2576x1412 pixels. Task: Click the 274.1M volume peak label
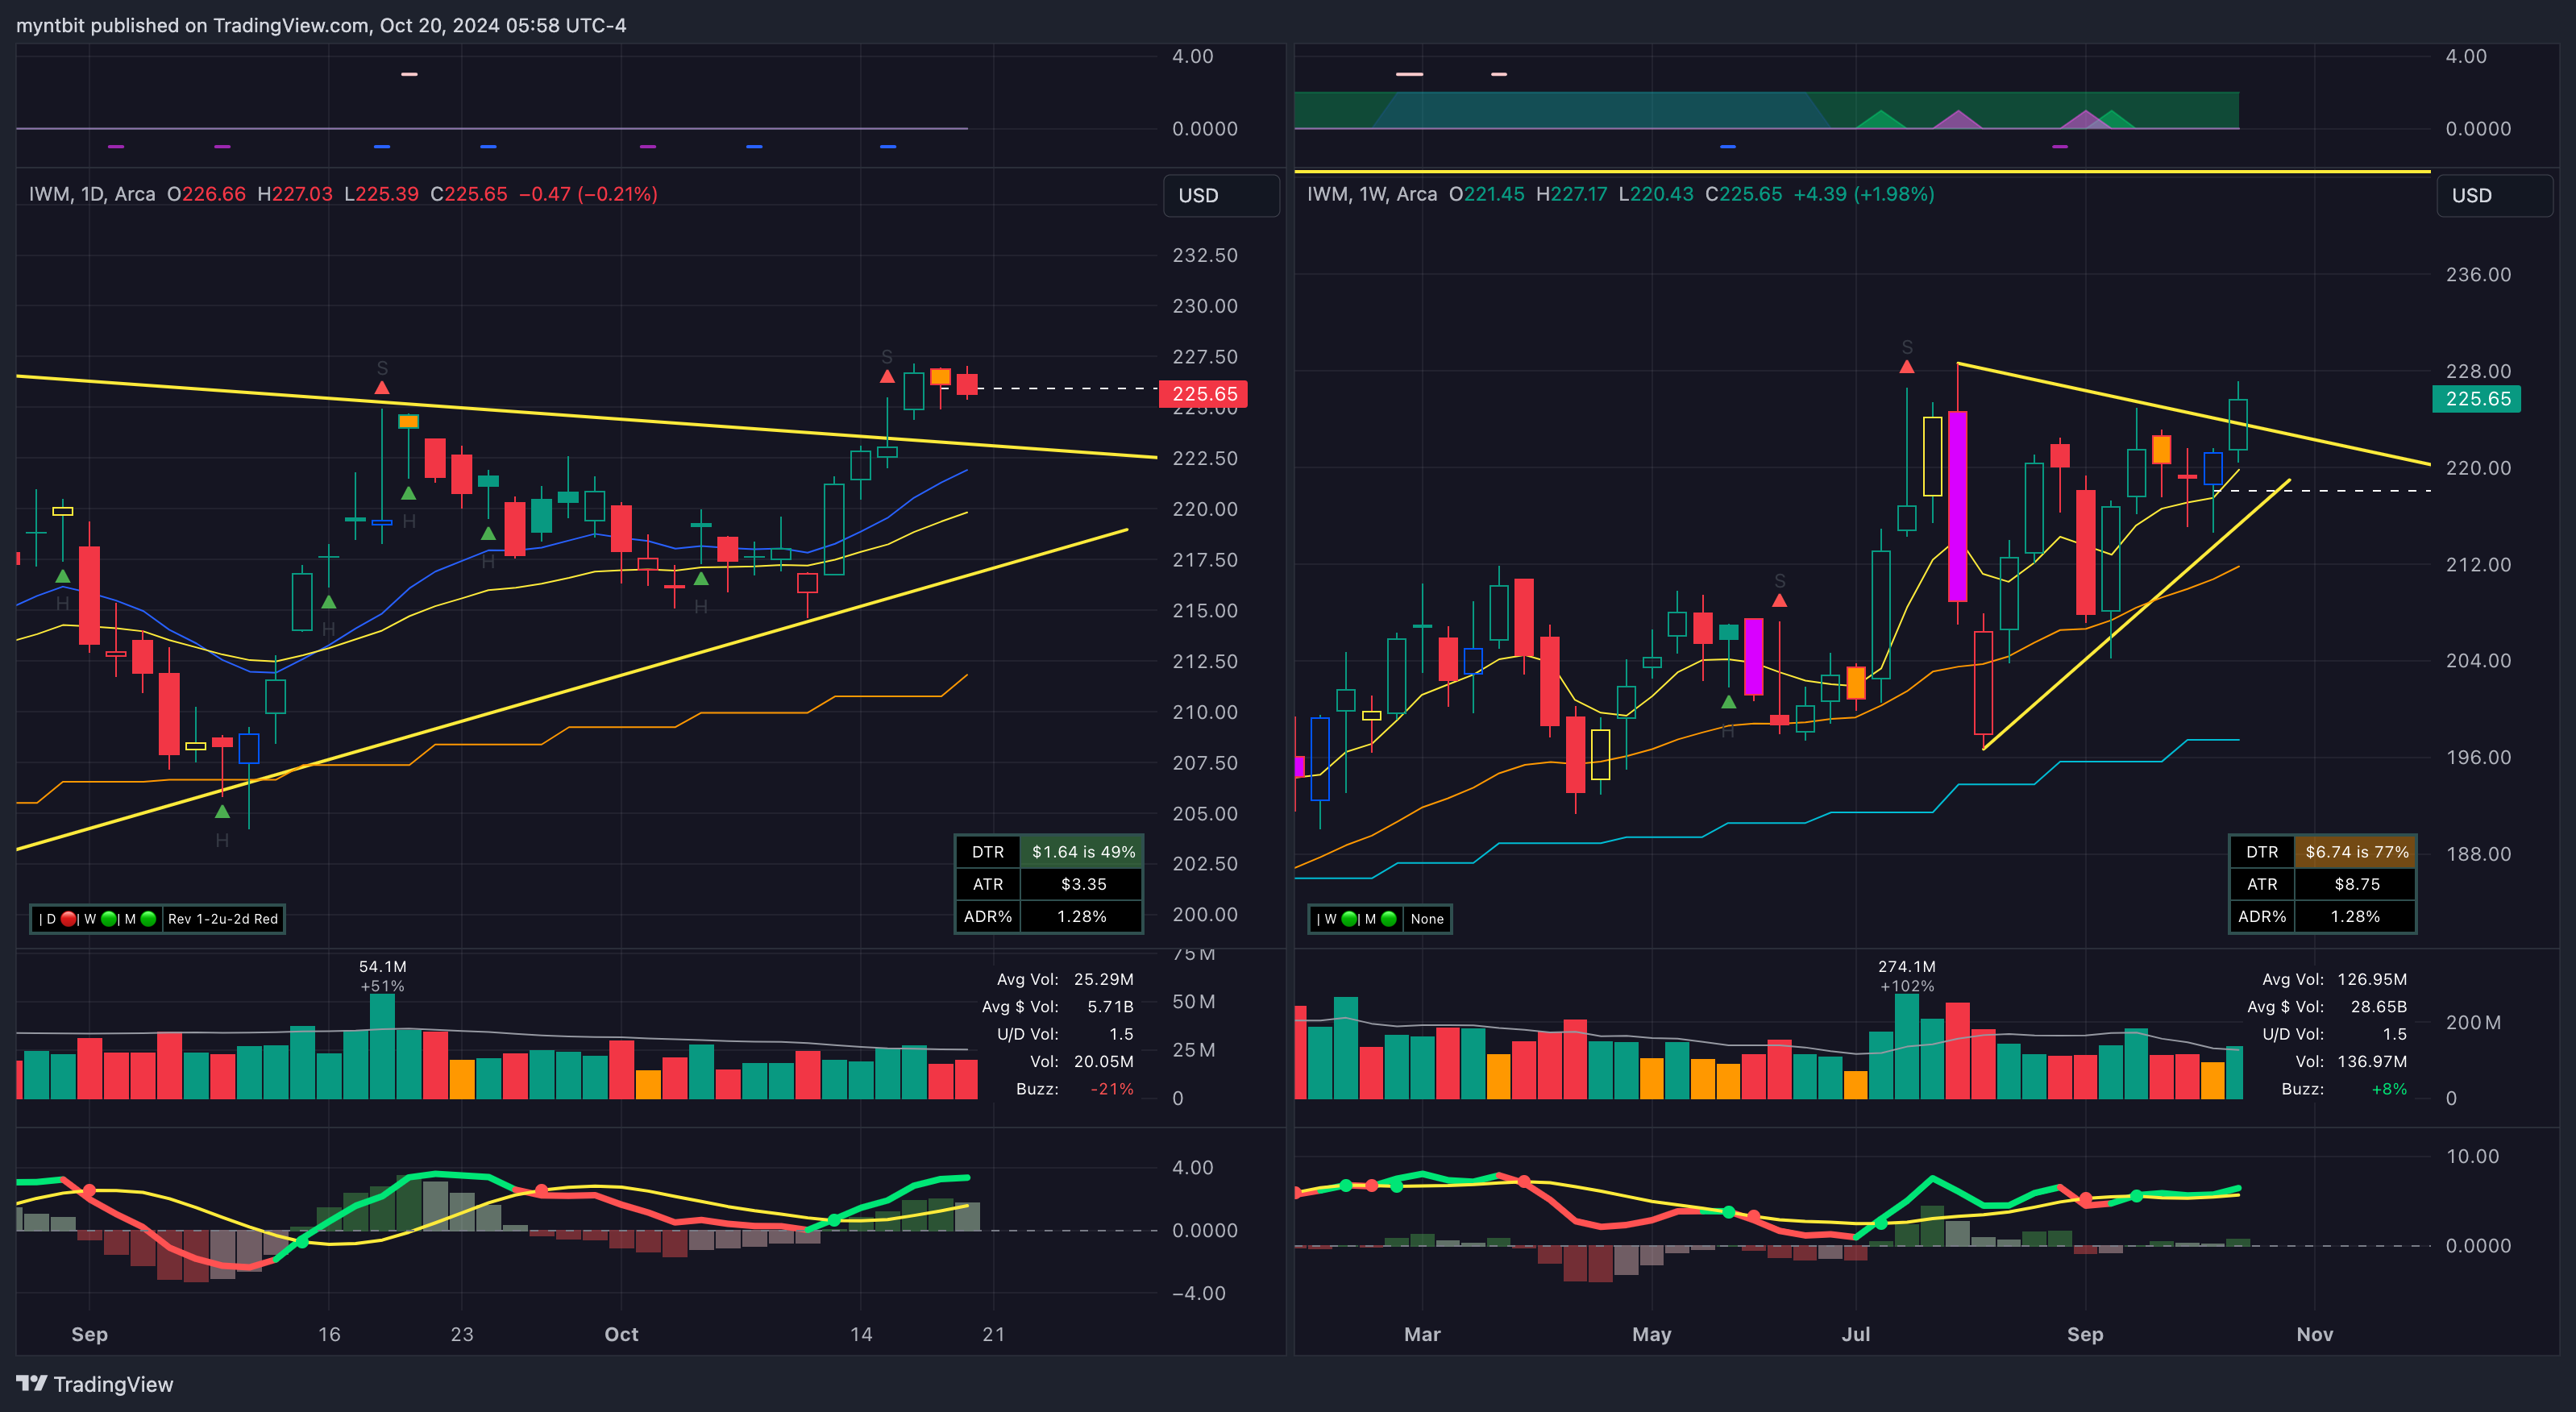pyautogui.click(x=1907, y=967)
